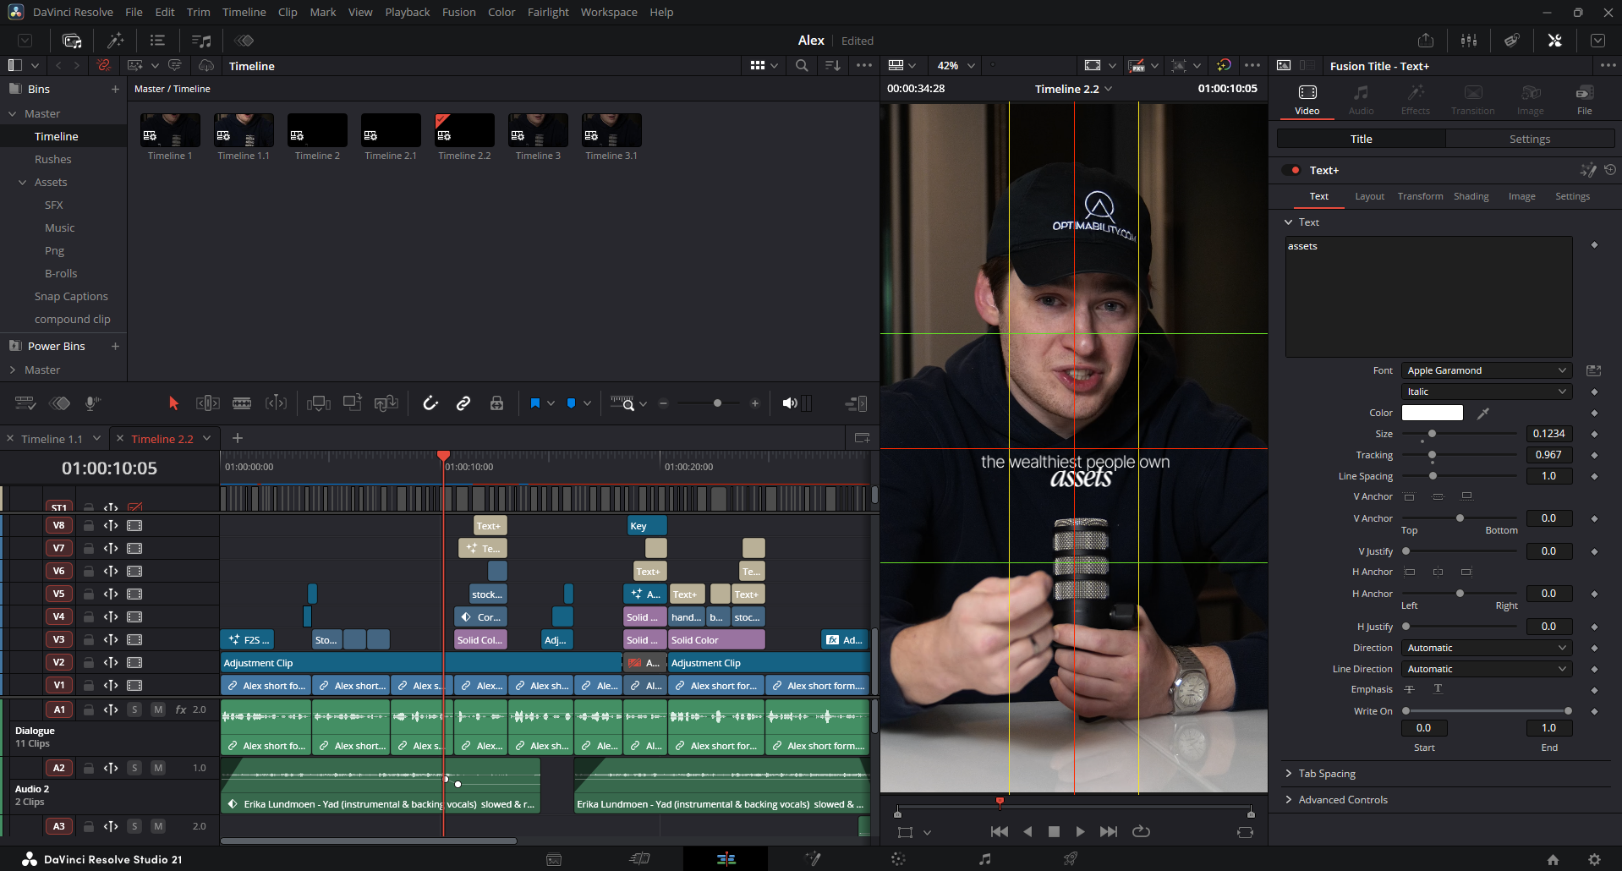Open the Timeline 1.1 timeline tab

(52, 439)
